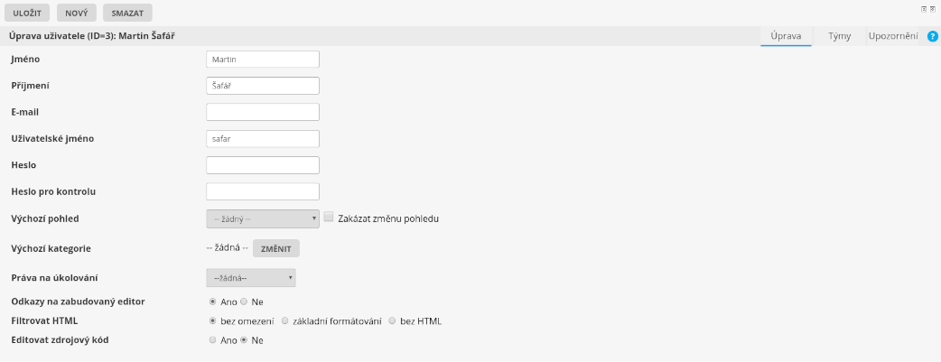The image size is (941, 362).
Task: Open the Upozornění tab
Action: 892,36
